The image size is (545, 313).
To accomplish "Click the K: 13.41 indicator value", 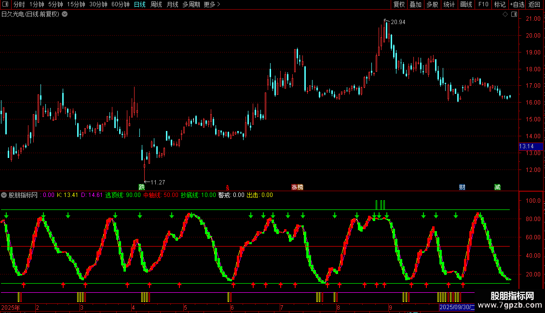I will pos(68,195).
